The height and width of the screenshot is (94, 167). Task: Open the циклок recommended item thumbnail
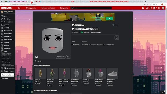tap(40, 73)
